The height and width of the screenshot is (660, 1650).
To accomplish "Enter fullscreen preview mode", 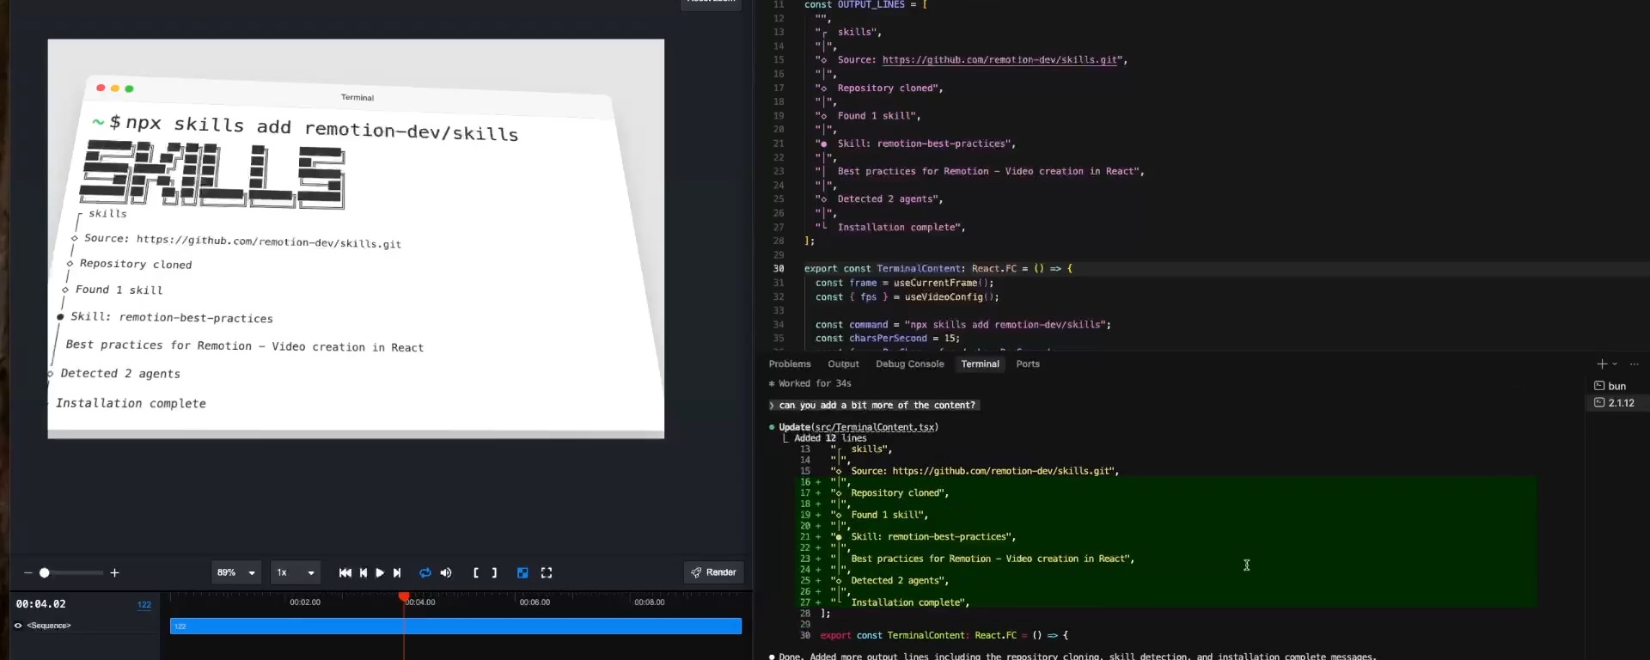I will [547, 573].
